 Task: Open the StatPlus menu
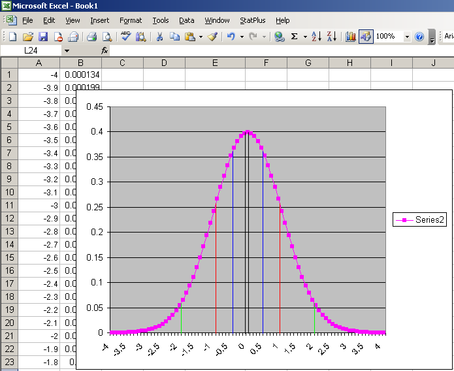pos(253,20)
